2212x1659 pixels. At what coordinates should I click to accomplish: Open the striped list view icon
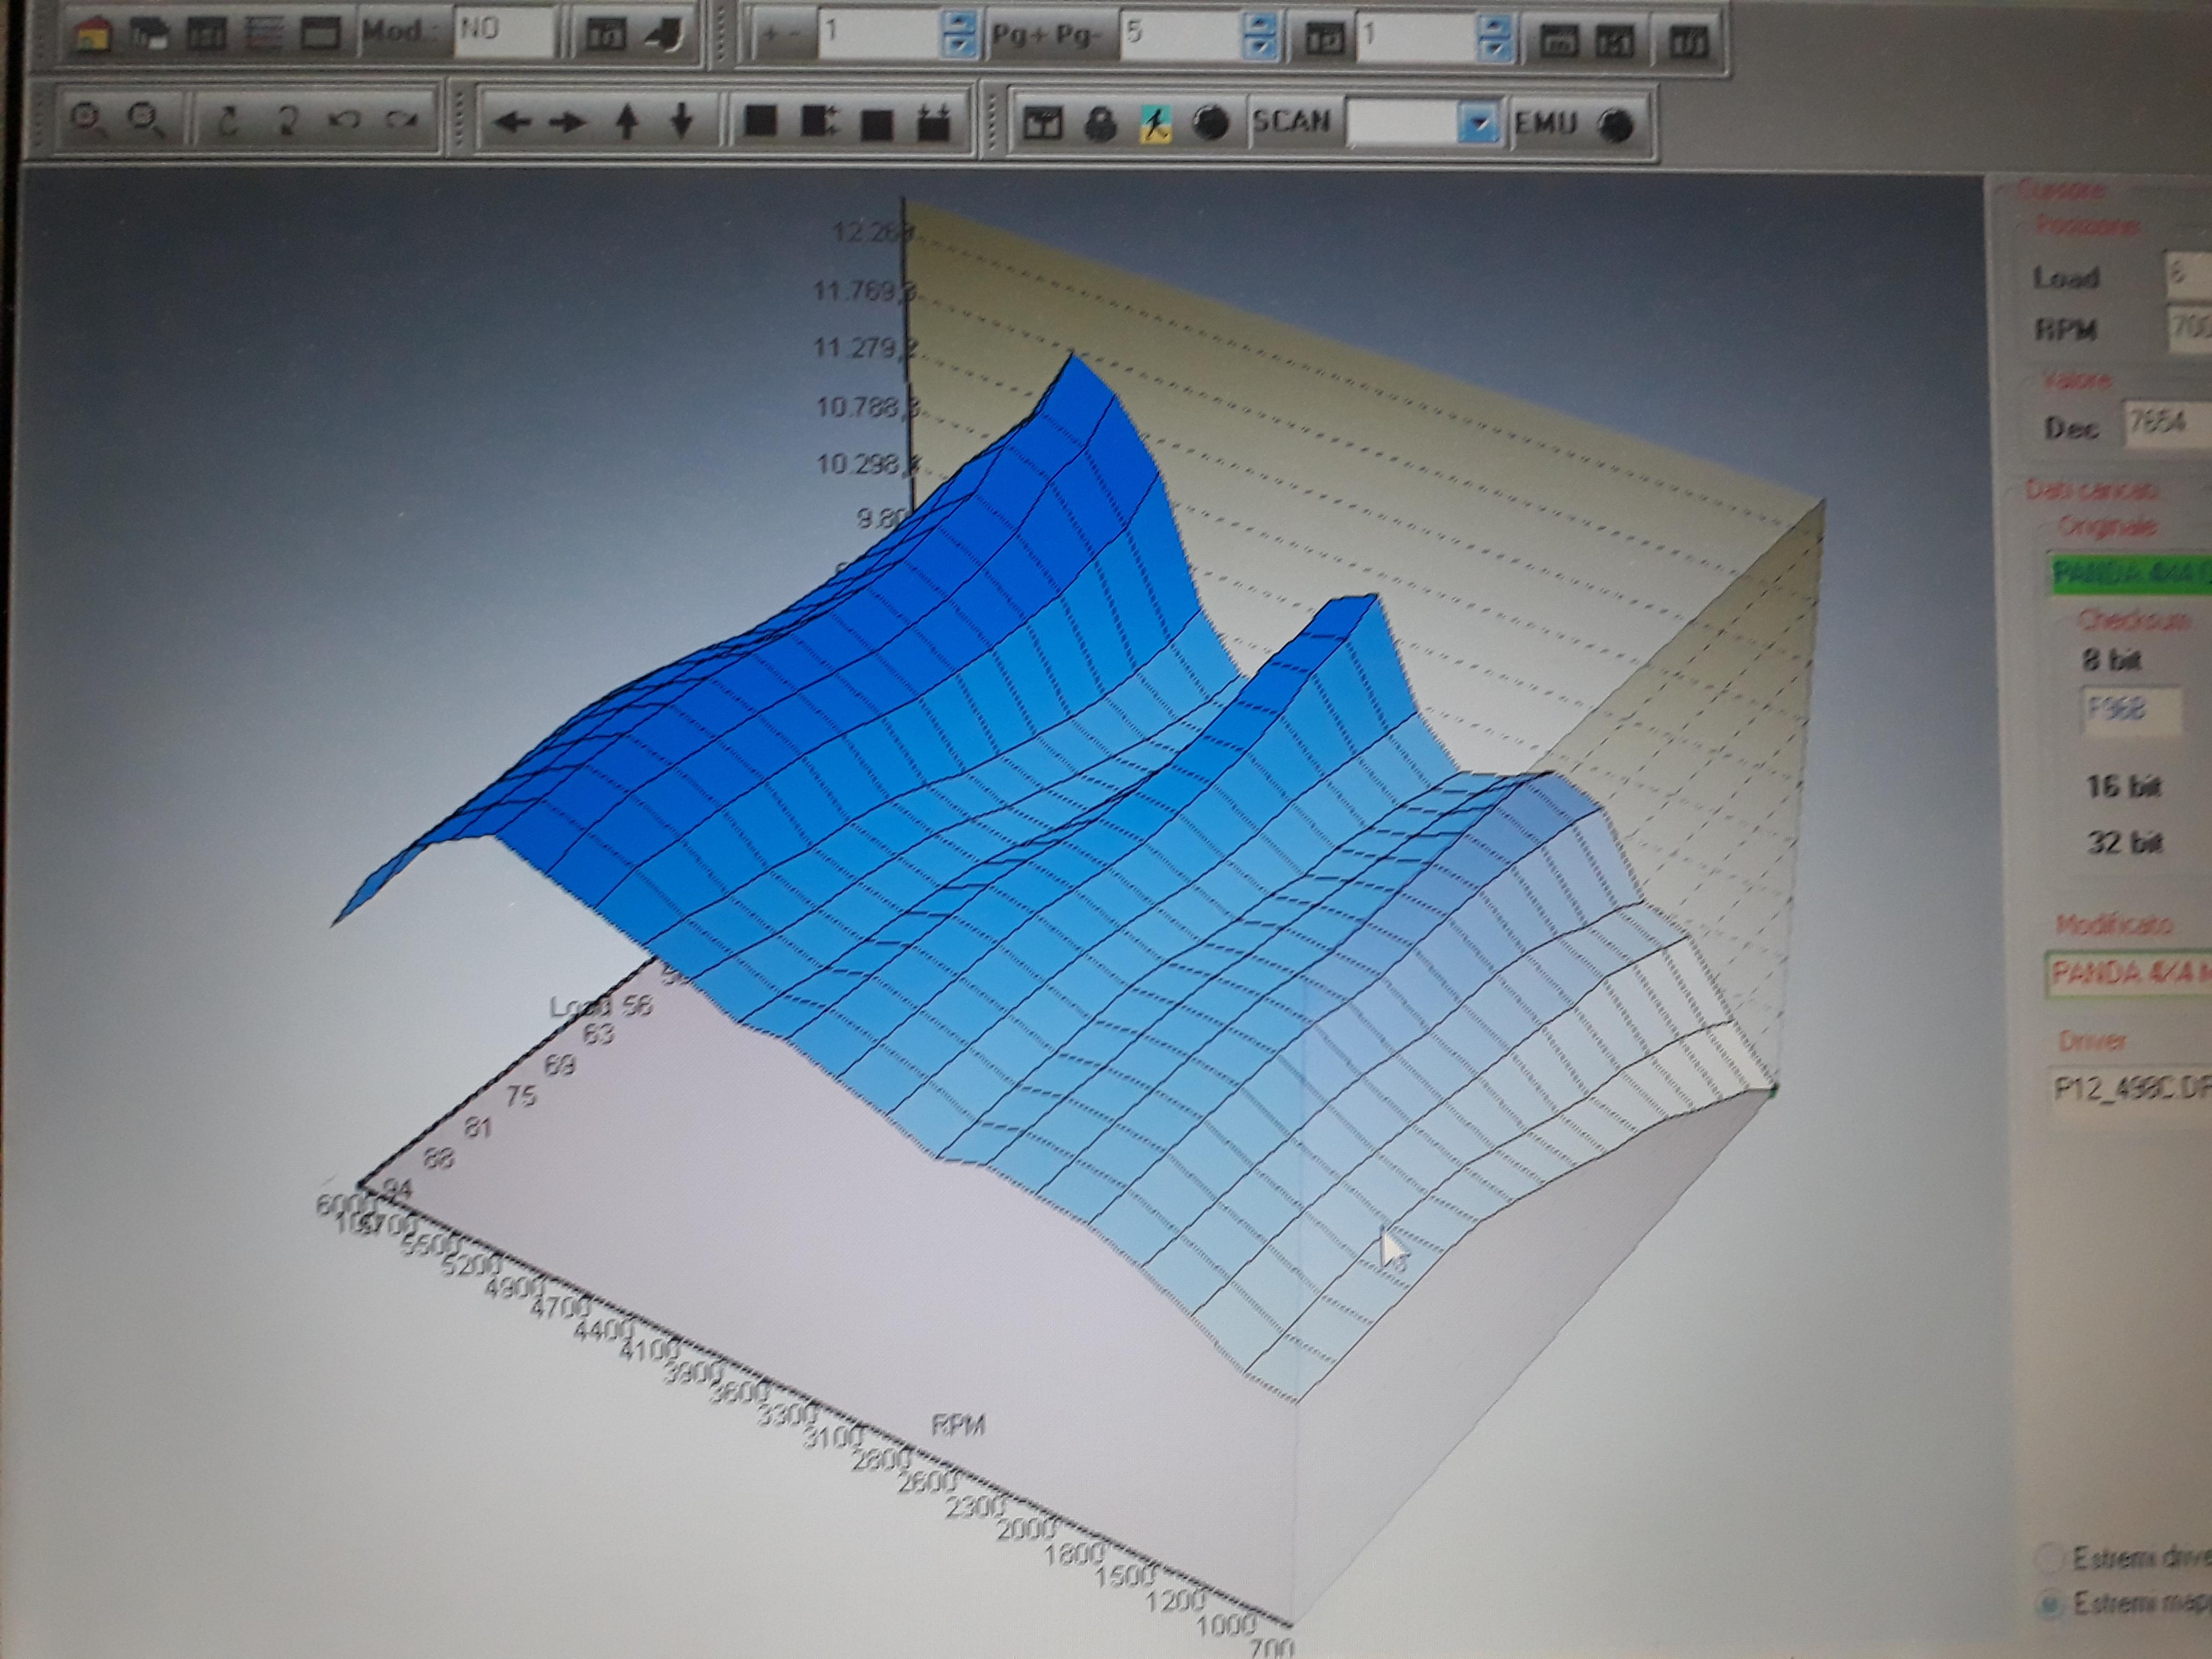(x=264, y=34)
